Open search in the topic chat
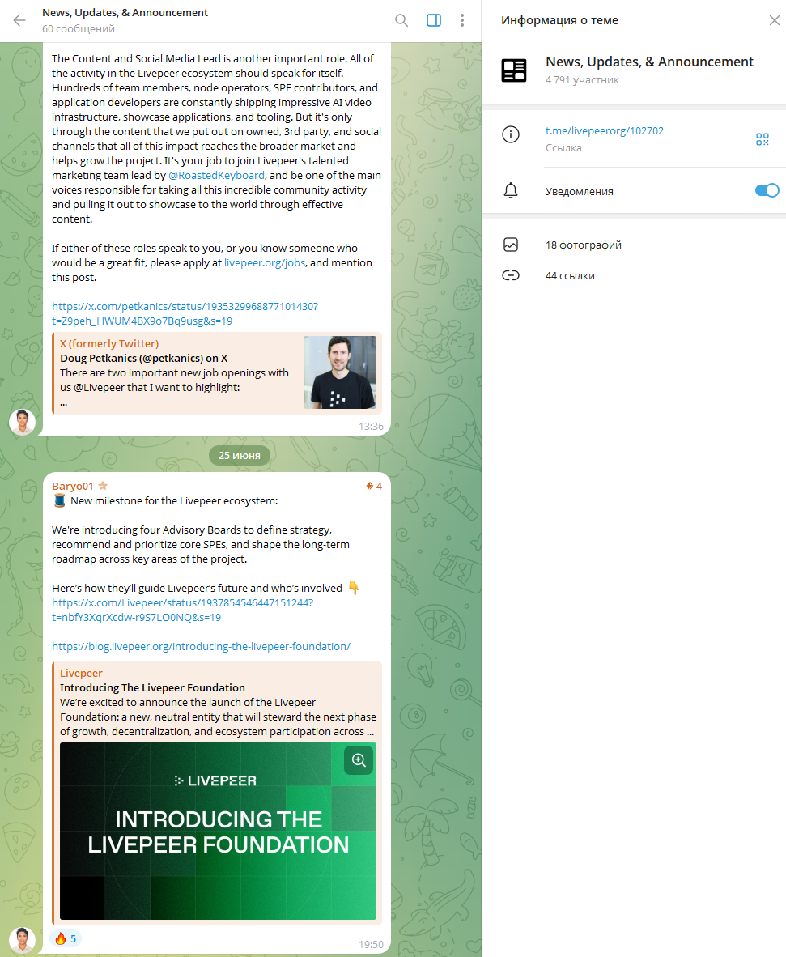The image size is (786, 957). click(x=401, y=20)
